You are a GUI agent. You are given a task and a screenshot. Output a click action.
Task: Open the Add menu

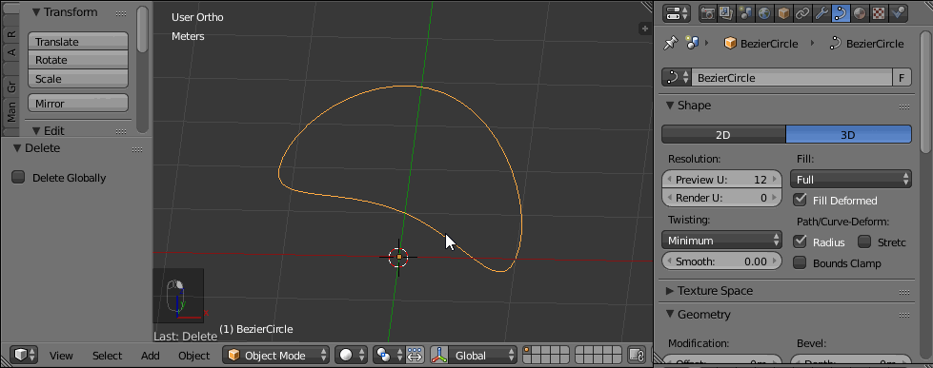[150, 355]
